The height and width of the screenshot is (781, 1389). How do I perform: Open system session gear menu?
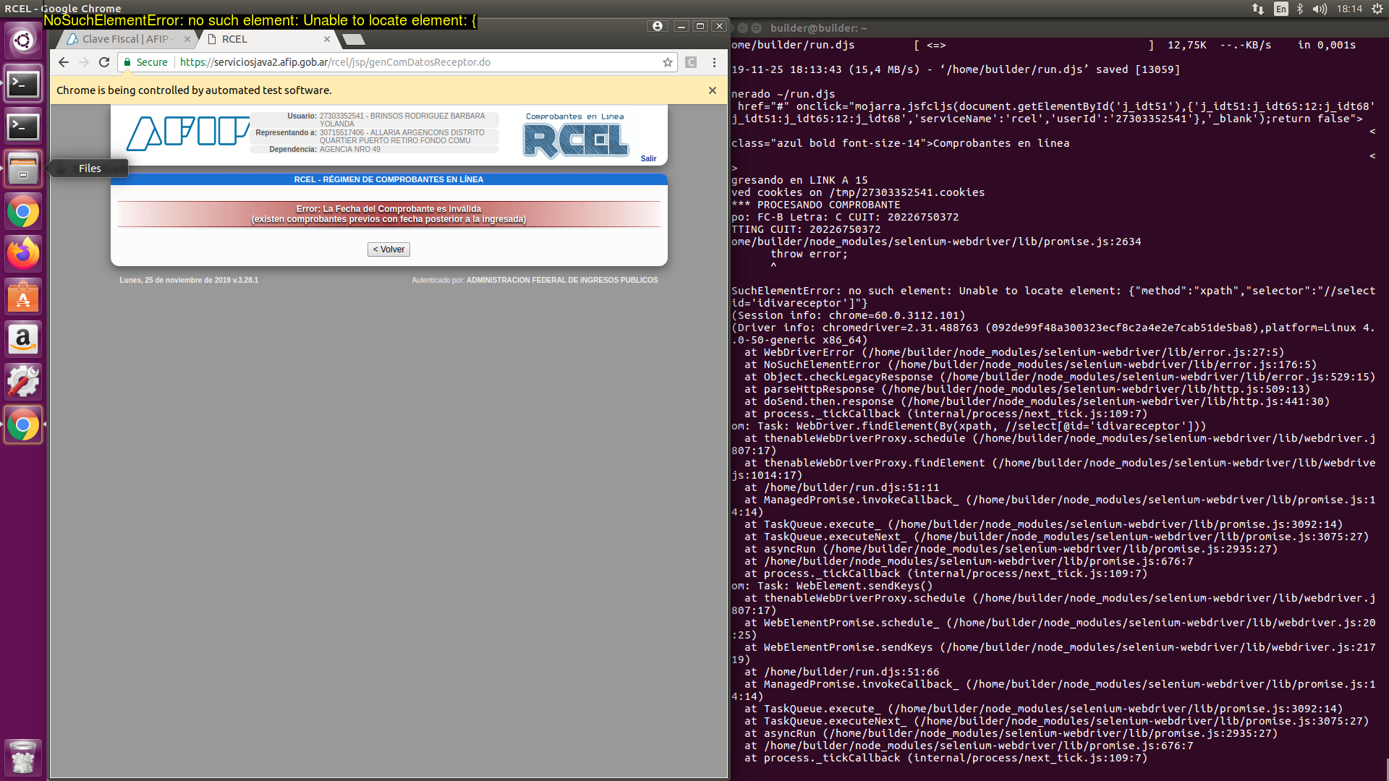1377,9
